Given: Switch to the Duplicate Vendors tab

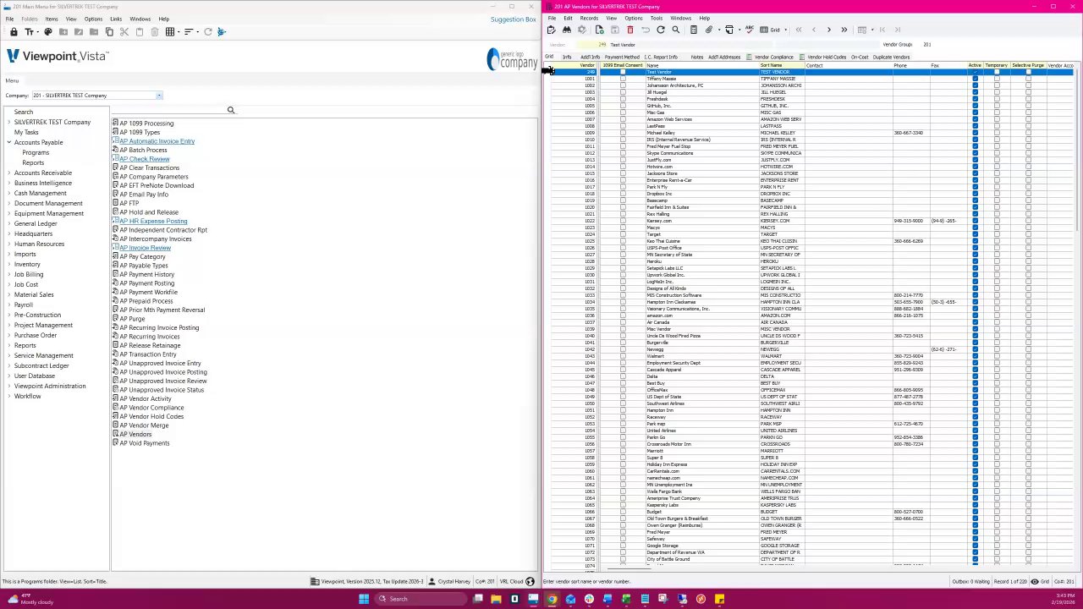Looking at the screenshot, I should pyautogui.click(x=891, y=57).
